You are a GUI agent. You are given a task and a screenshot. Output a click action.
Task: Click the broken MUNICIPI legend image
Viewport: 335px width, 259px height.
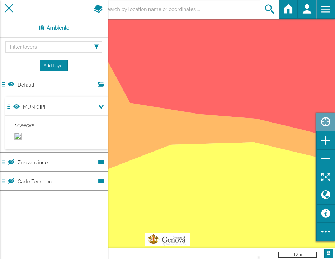(18, 136)
